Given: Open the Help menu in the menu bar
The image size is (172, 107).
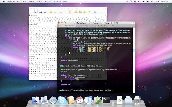Looking at the screenshot, I should [66, 2].
